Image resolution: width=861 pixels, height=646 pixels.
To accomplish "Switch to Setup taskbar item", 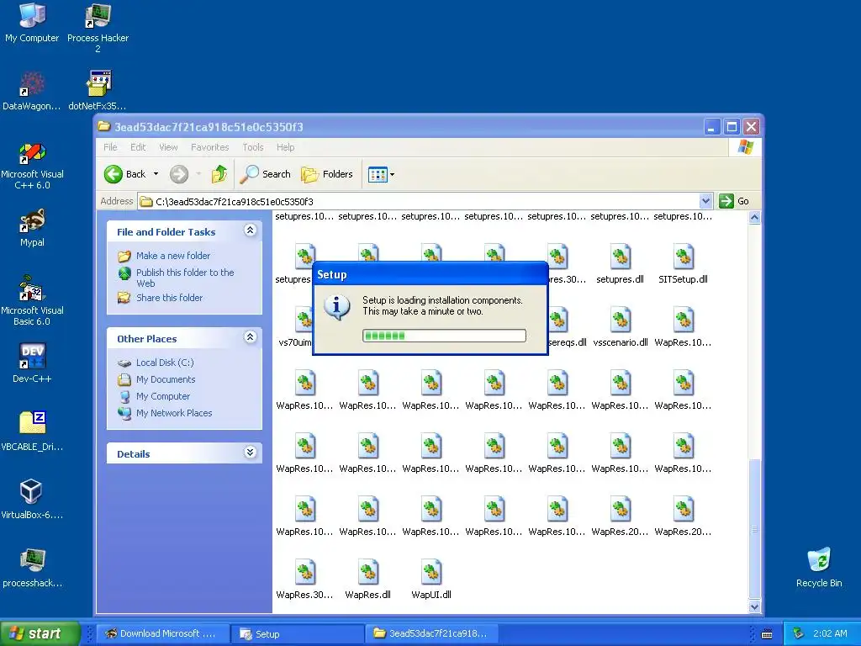I will pos(297,633).
